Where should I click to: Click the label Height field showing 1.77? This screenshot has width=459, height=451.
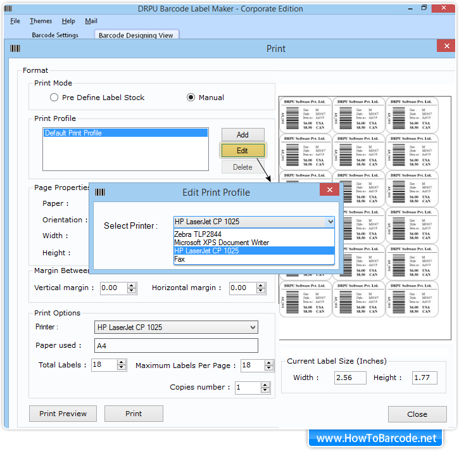coord(424,378)
